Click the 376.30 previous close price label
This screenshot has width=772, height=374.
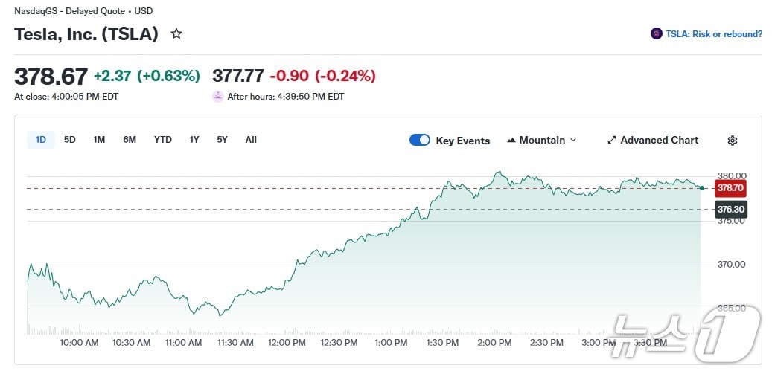click(x=730, y=210)
